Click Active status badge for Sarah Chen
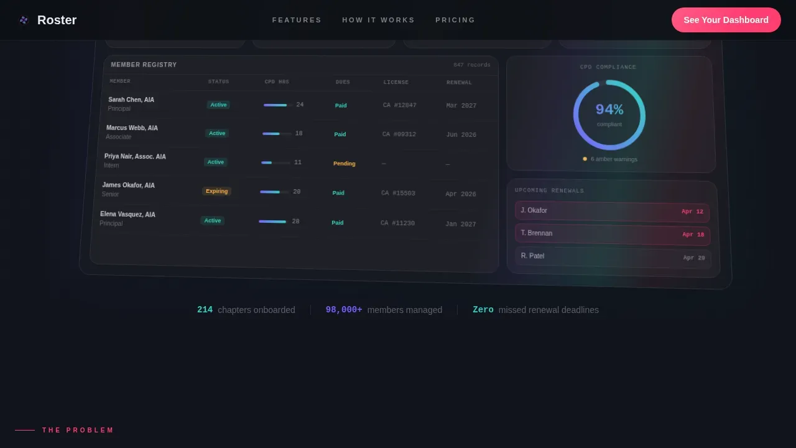Viewport: 796px width, 448px height. 218,105
